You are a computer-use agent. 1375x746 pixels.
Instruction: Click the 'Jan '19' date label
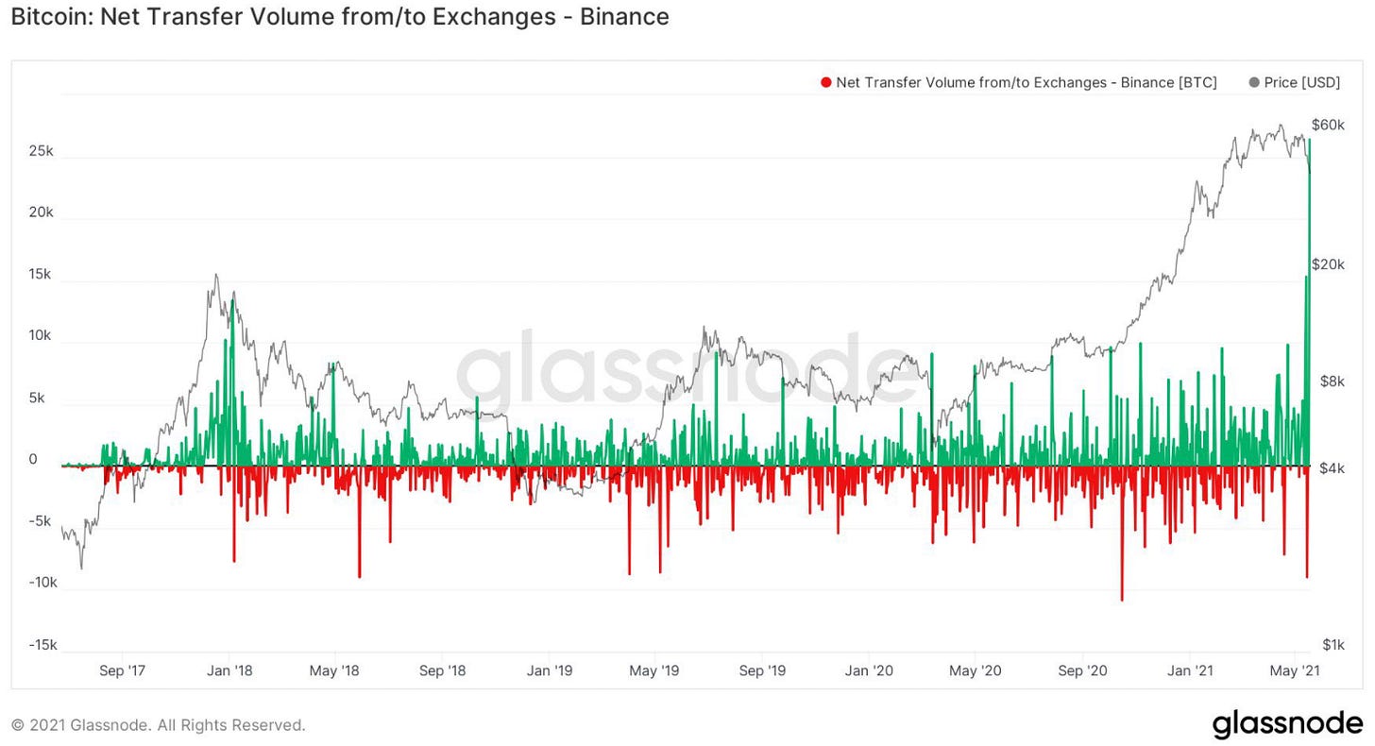point(550,670)
